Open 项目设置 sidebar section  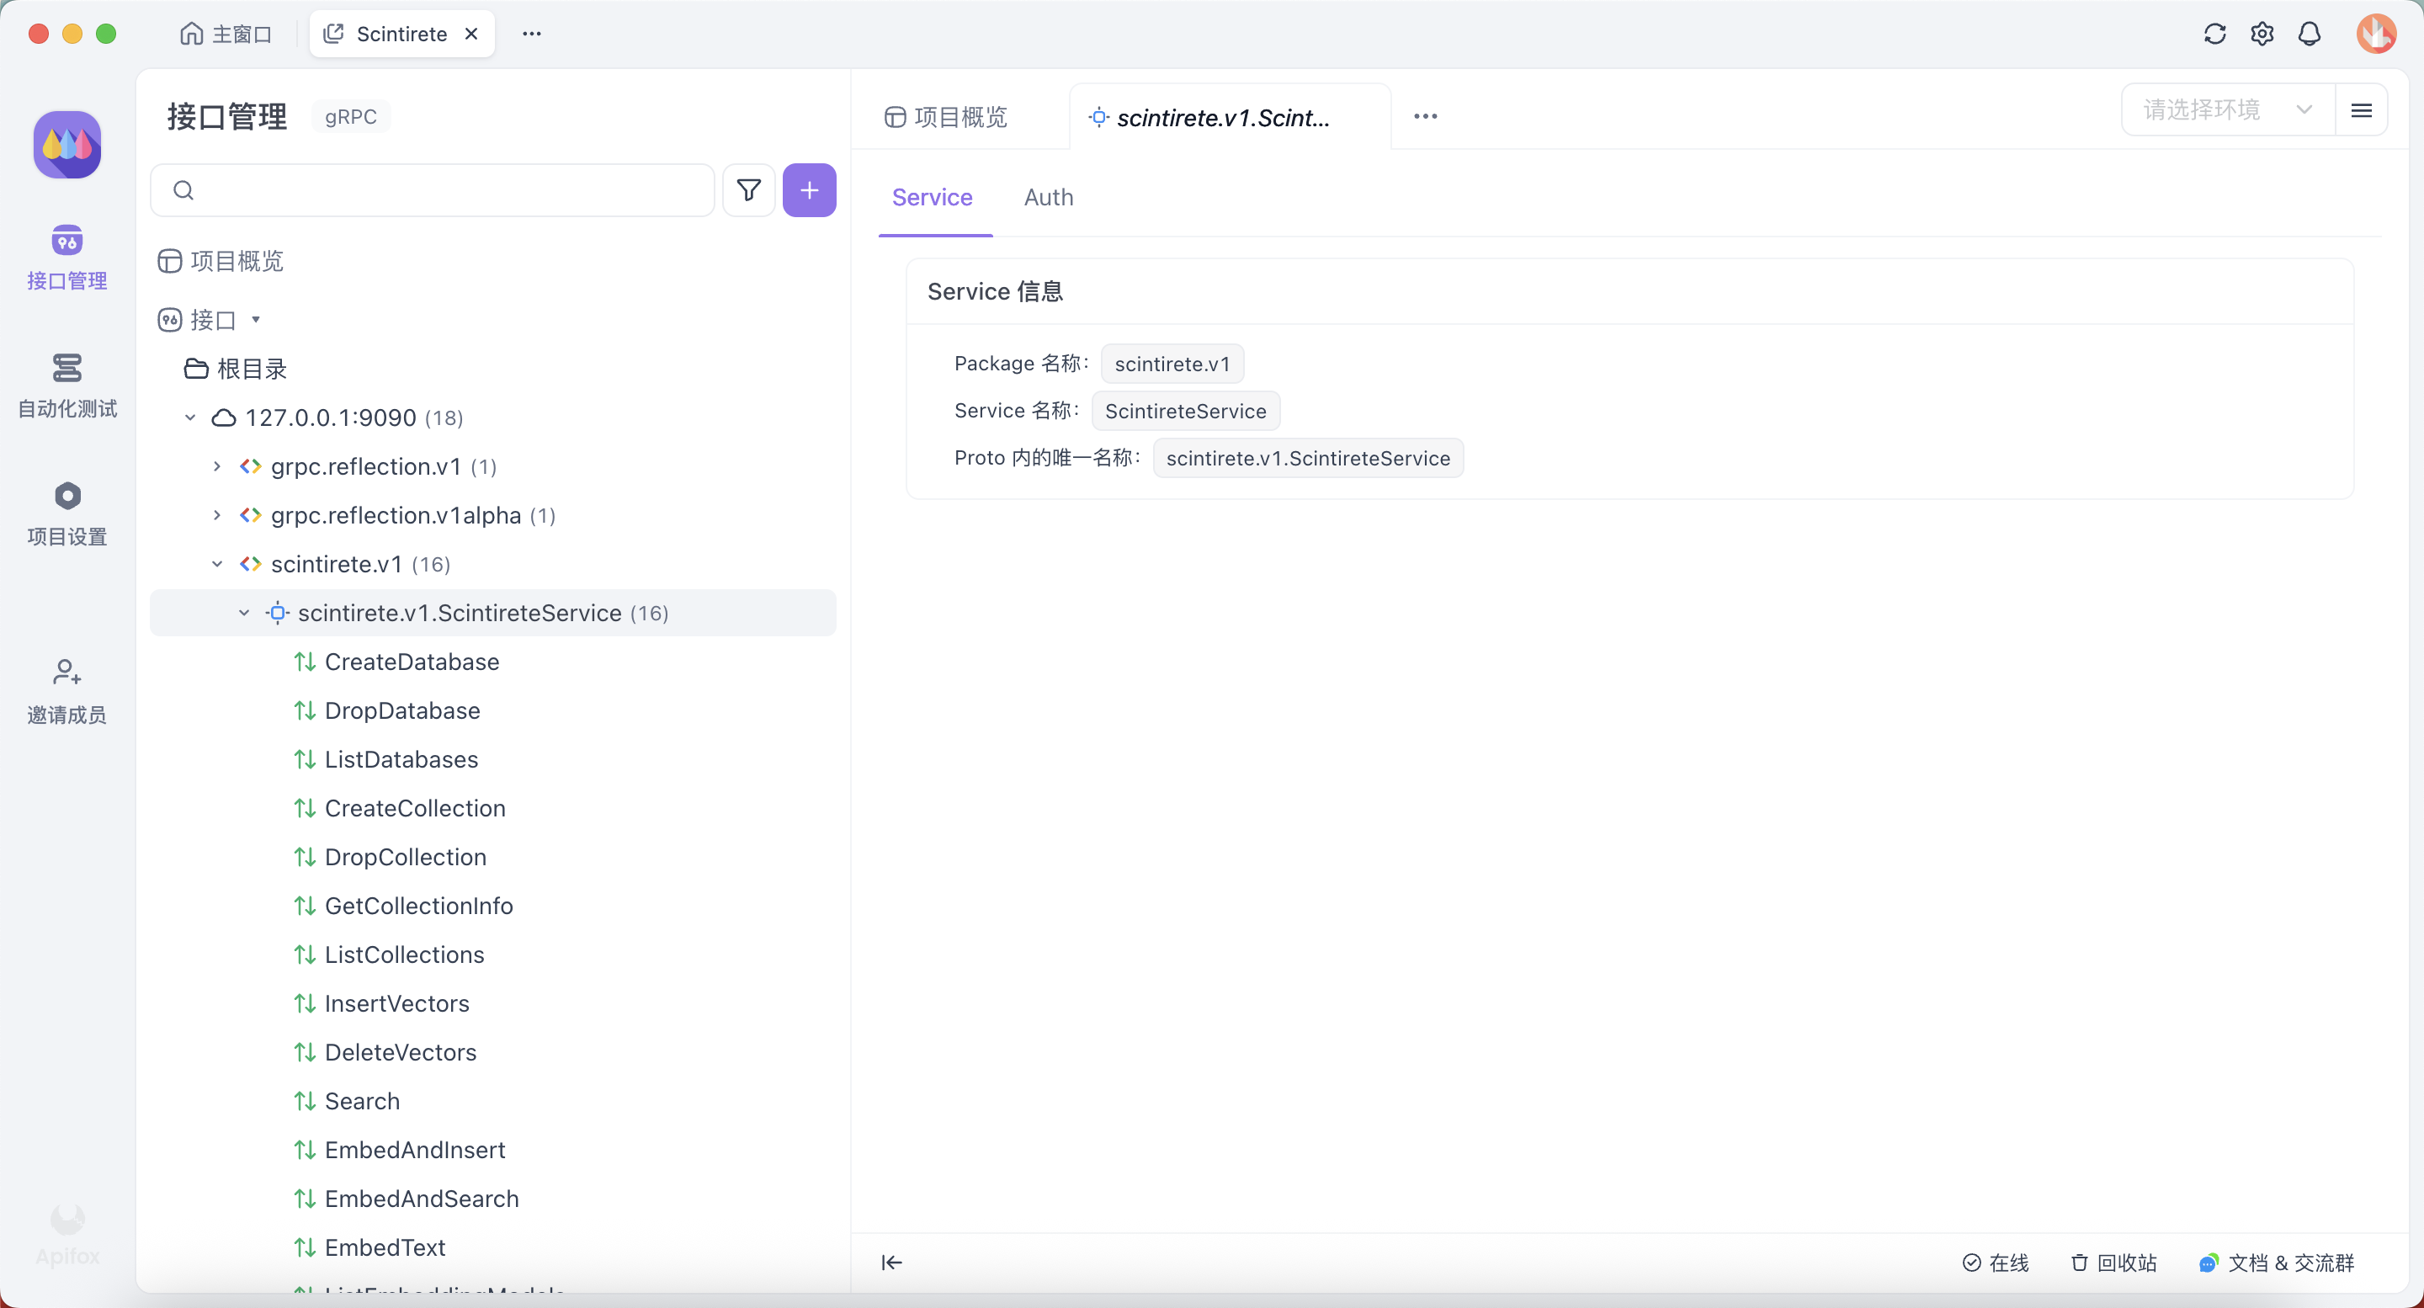66,513
